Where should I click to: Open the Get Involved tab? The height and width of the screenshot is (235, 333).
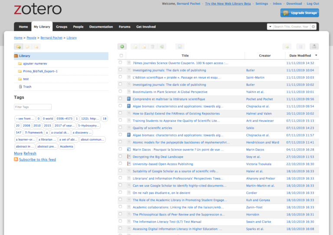pyautogui.click(x=146, y=27)
